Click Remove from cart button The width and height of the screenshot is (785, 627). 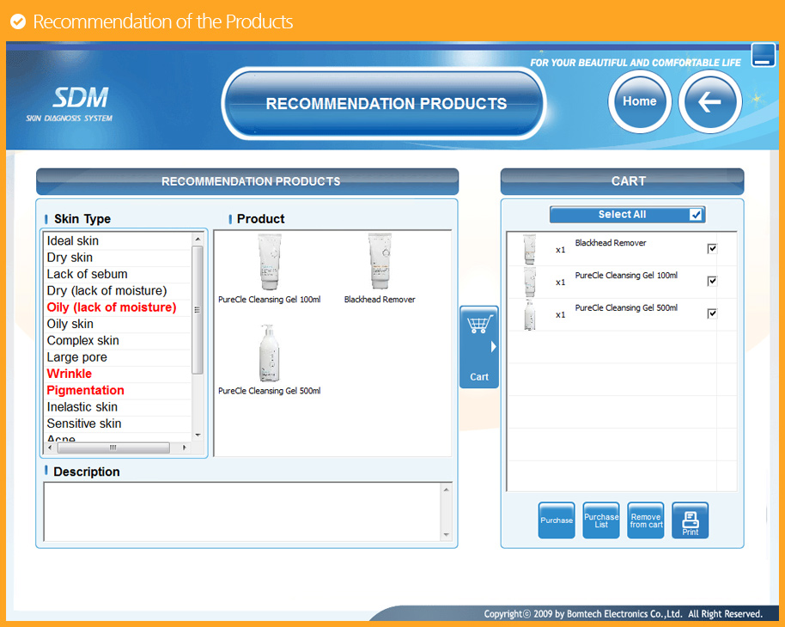[645, 520]
